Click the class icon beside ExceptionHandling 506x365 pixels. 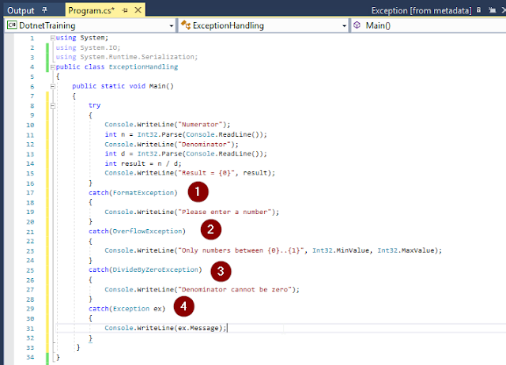tap(186, 25)
